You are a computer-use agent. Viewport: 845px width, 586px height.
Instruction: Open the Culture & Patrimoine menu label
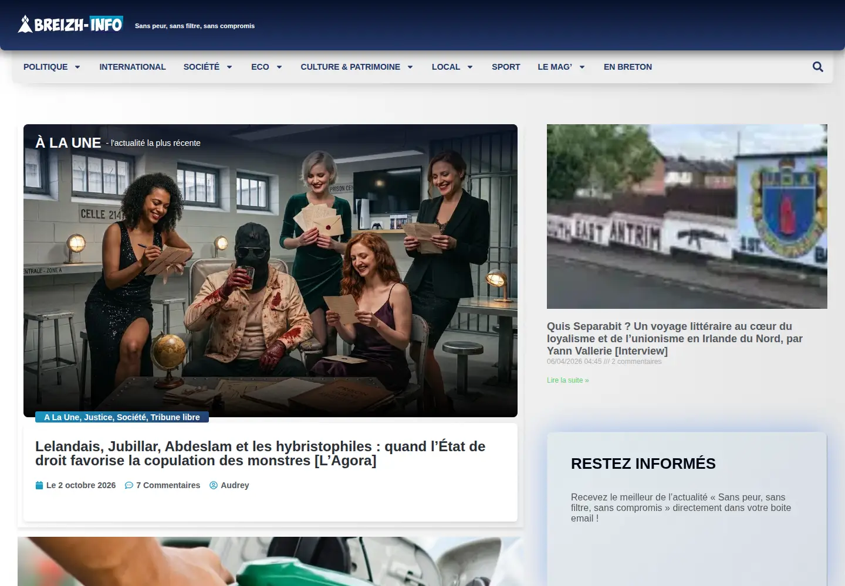pos(350,67)
